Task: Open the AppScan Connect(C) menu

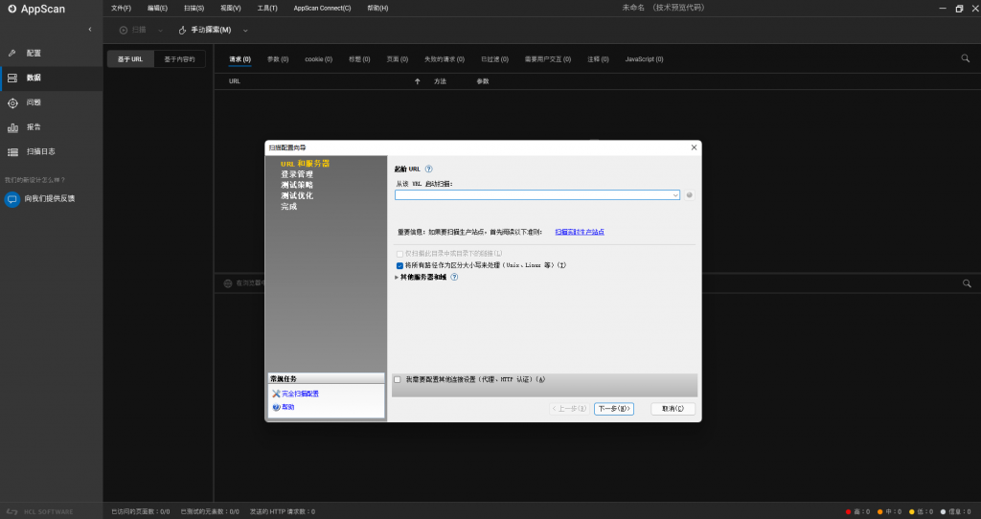Action: pos(322,8)
